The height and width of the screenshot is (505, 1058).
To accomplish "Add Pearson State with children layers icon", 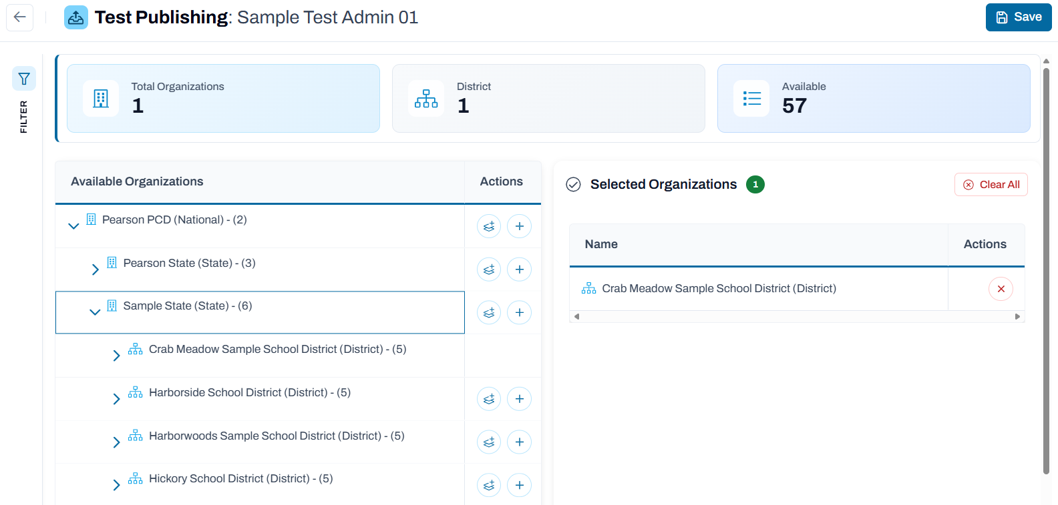I will 489,270.
